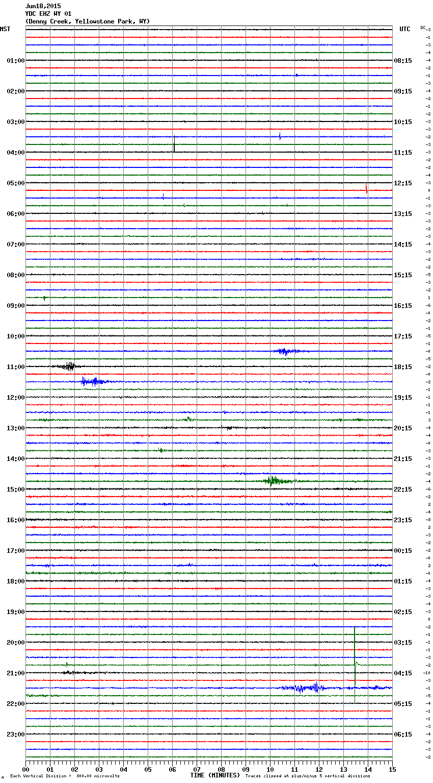
Task: Click the black vertical spike above the 04:00 trace
Action: point(174,144)
